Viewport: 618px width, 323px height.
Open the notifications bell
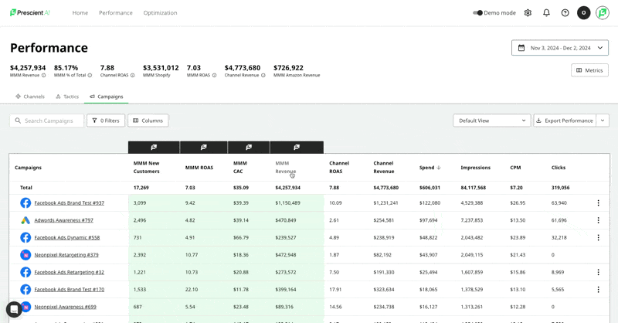click(x=546, y=13)
